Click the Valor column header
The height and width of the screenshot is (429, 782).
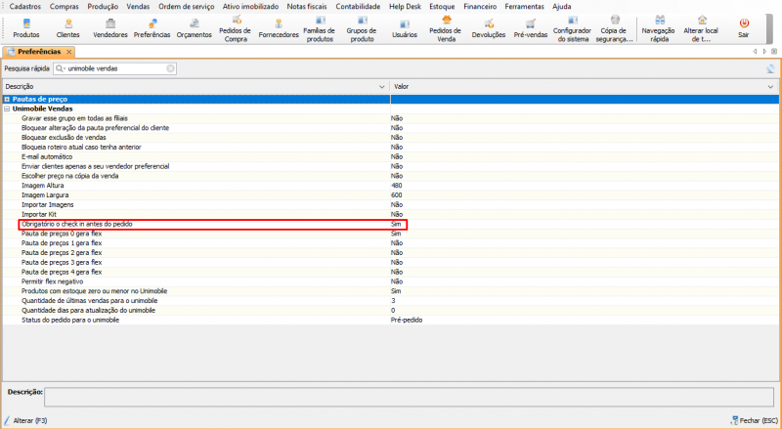pyautogui.click(x=584, y=87)
